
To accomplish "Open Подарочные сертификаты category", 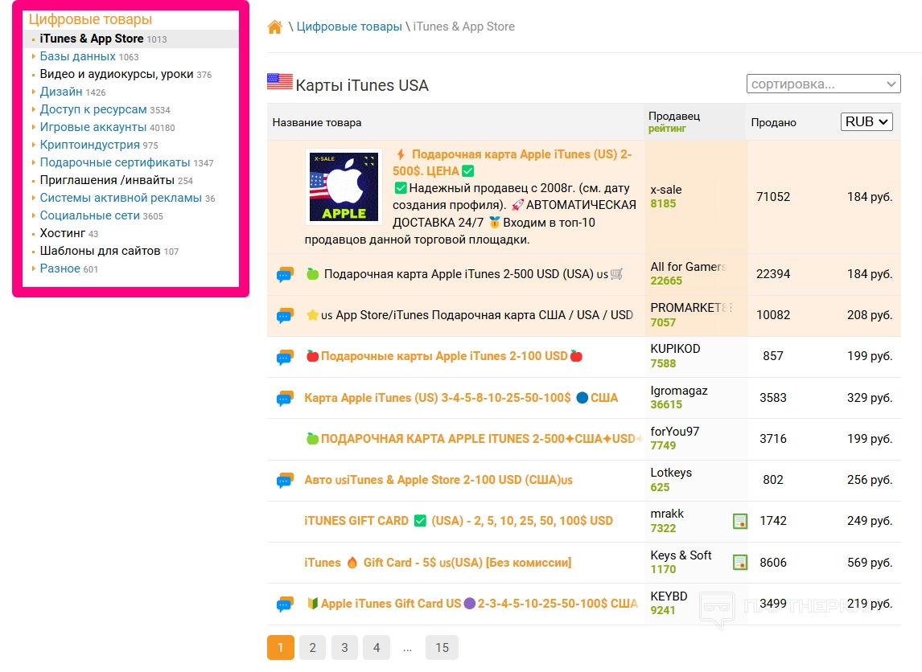I will click(x=115, y=162).
